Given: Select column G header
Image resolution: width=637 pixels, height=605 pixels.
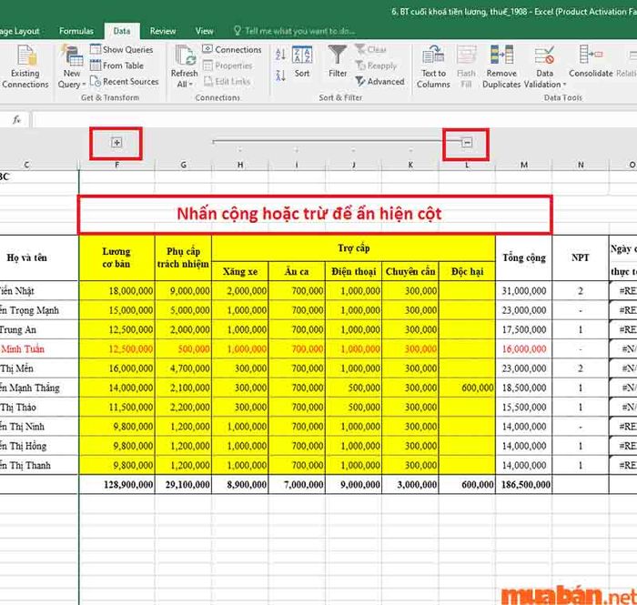Looking at the screenshot, I should click(x=184, y=165).
